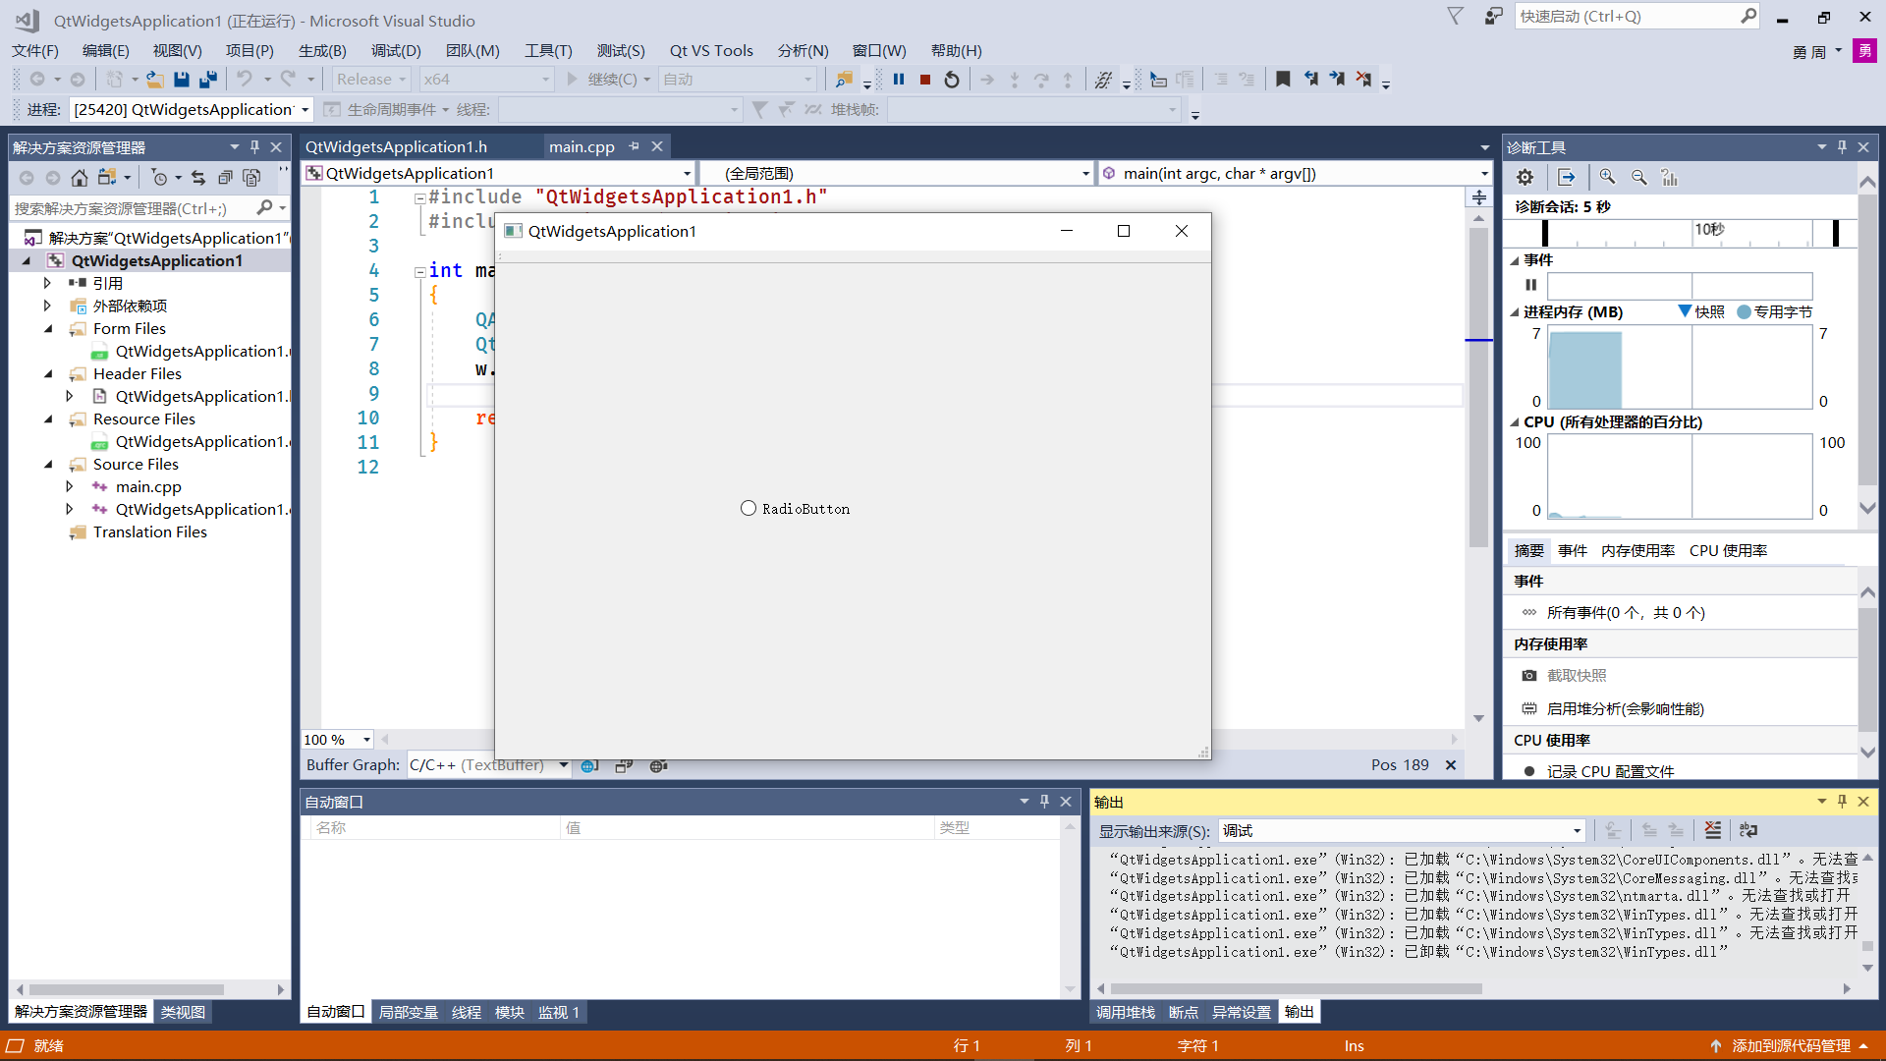Pause diagnostic events collection

(x=1530, y=285)
